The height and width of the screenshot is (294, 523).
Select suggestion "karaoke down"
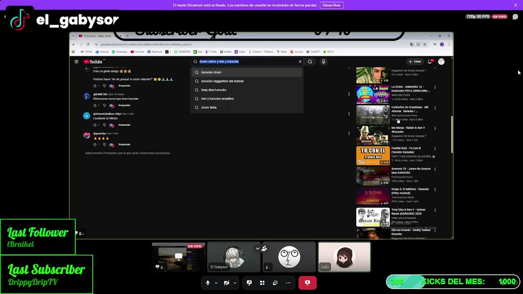click(x=247, y=72)
